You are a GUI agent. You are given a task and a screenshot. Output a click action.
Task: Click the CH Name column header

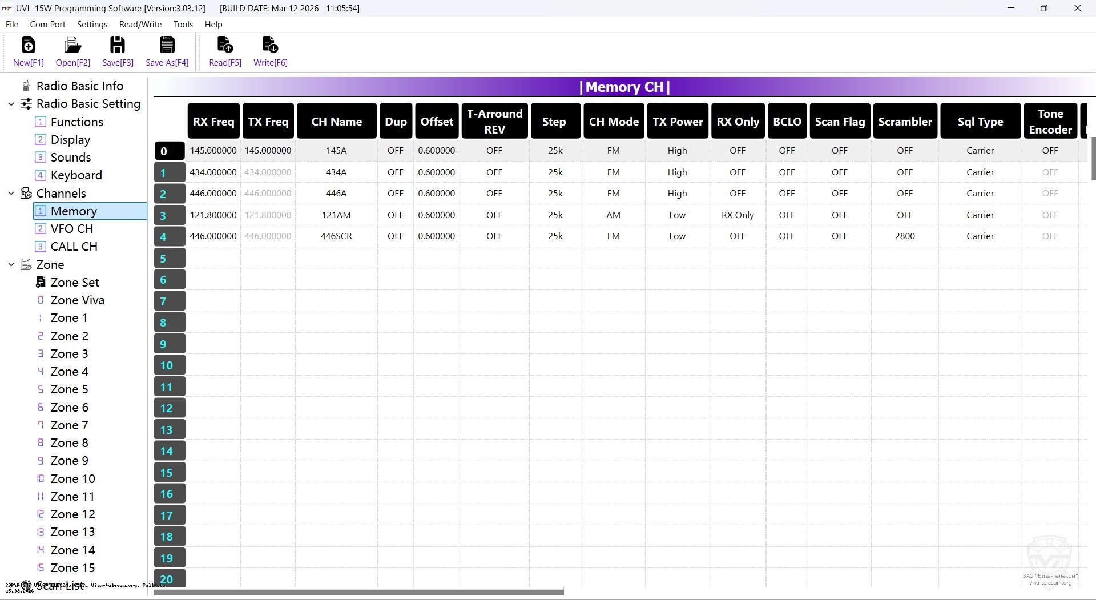[336, 122]
